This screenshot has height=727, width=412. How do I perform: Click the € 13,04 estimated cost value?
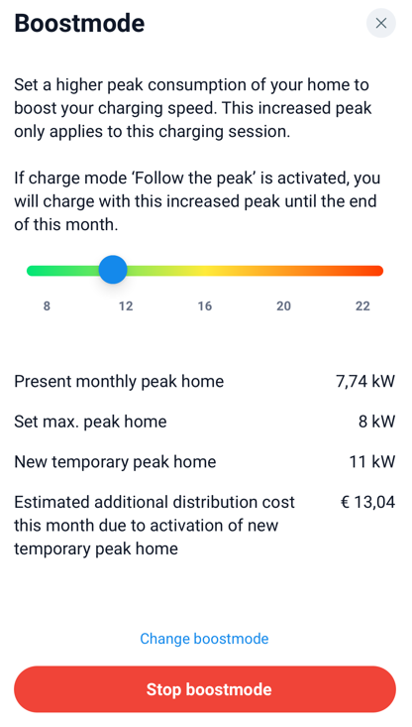368,503
